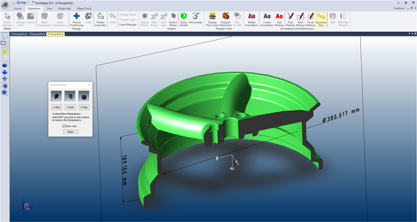Switch to the MagicHeal ribbon tab
This screenshot has height=222, width=417.
(64, 8)
